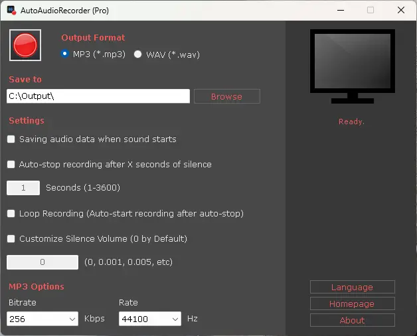Click the silence seconds input box
Viewport: 417px width, 336px height.
(23, 188)
